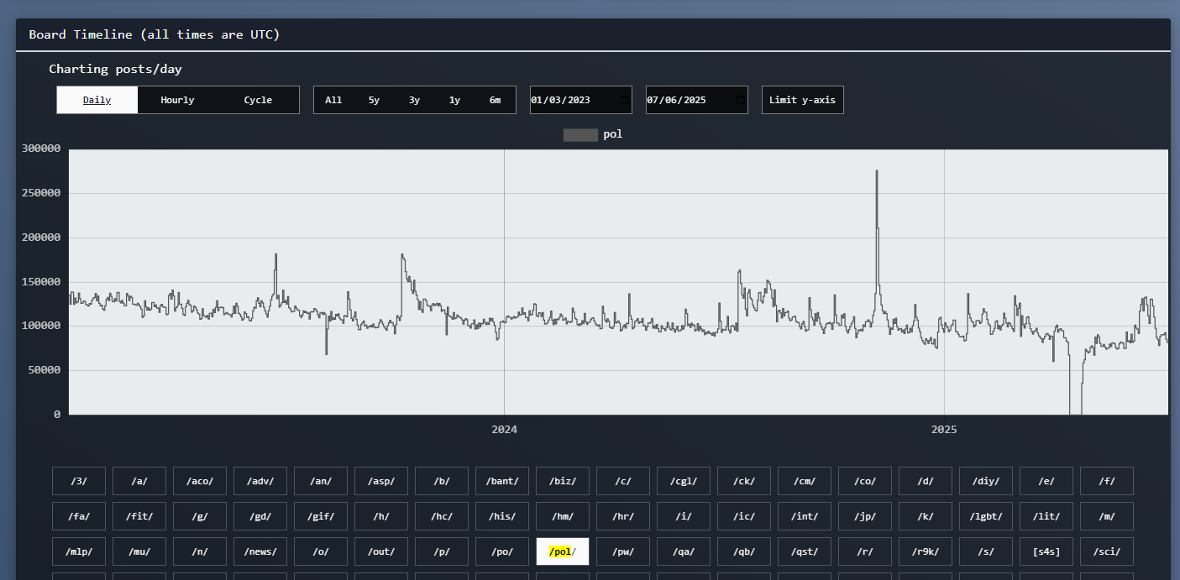
Task: Select the /h/ board
Action: coord(381,516)
